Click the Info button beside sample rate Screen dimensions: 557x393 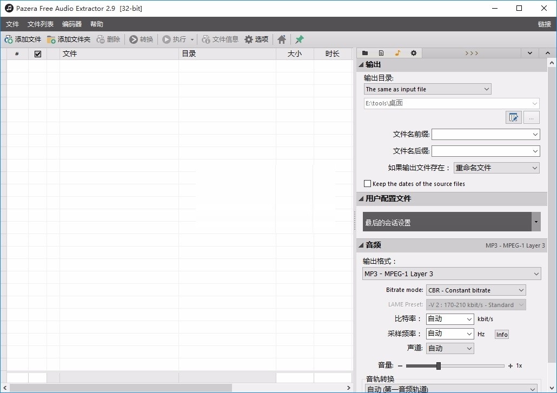501,334
